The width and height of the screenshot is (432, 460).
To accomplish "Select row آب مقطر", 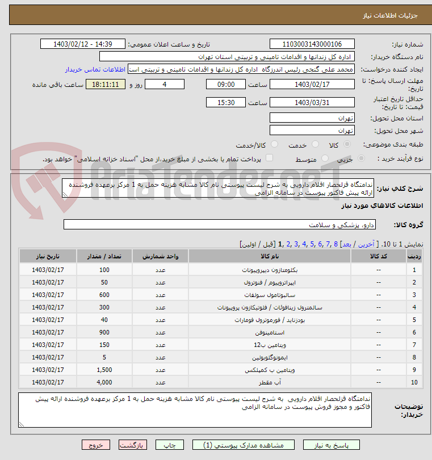I will coord(221,382).
